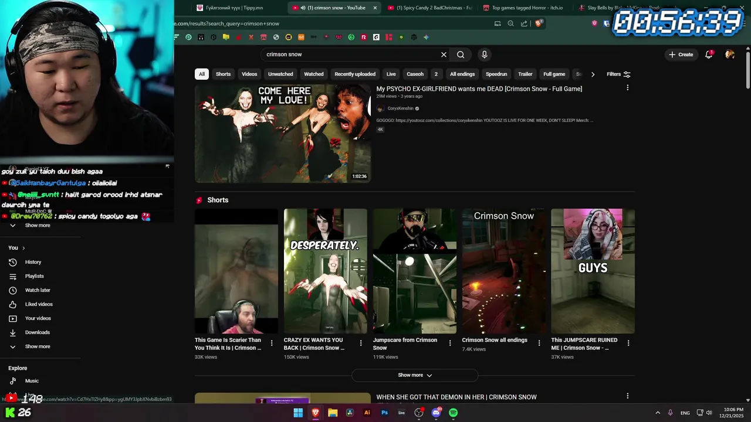The height and width of the screenshot is (422, 751).
Task: Open options for 'Jumpscare from Crimson Snow' short
Action: [x=450, y=343]
